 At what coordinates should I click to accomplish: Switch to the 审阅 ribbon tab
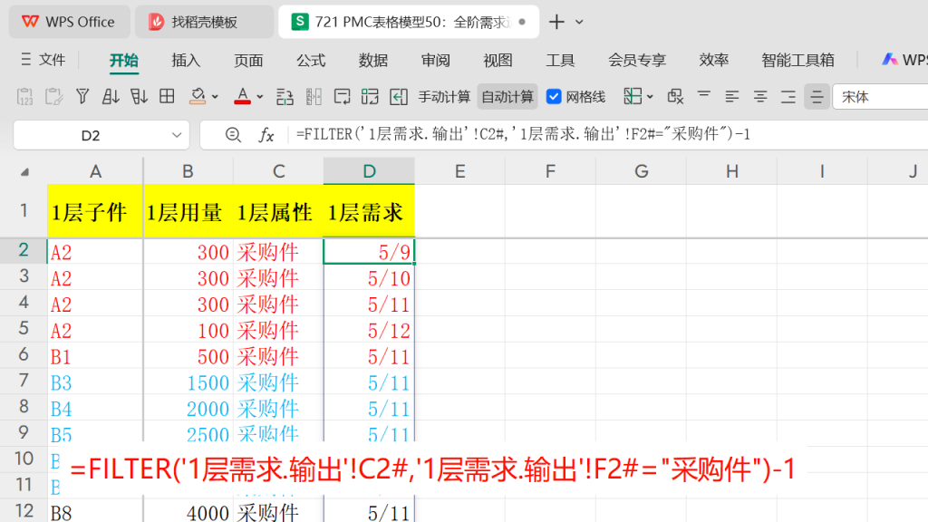click(436, 60)
